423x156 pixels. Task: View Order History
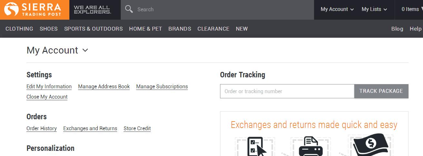point(42,129)
